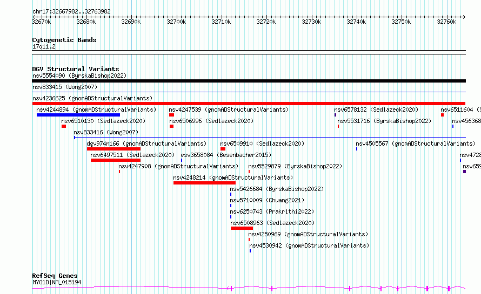This screenshot has height=294, width=481.
Task: Select dgv974n166 (gnomADStructuralVariants) label
Action: coord(146,143)
